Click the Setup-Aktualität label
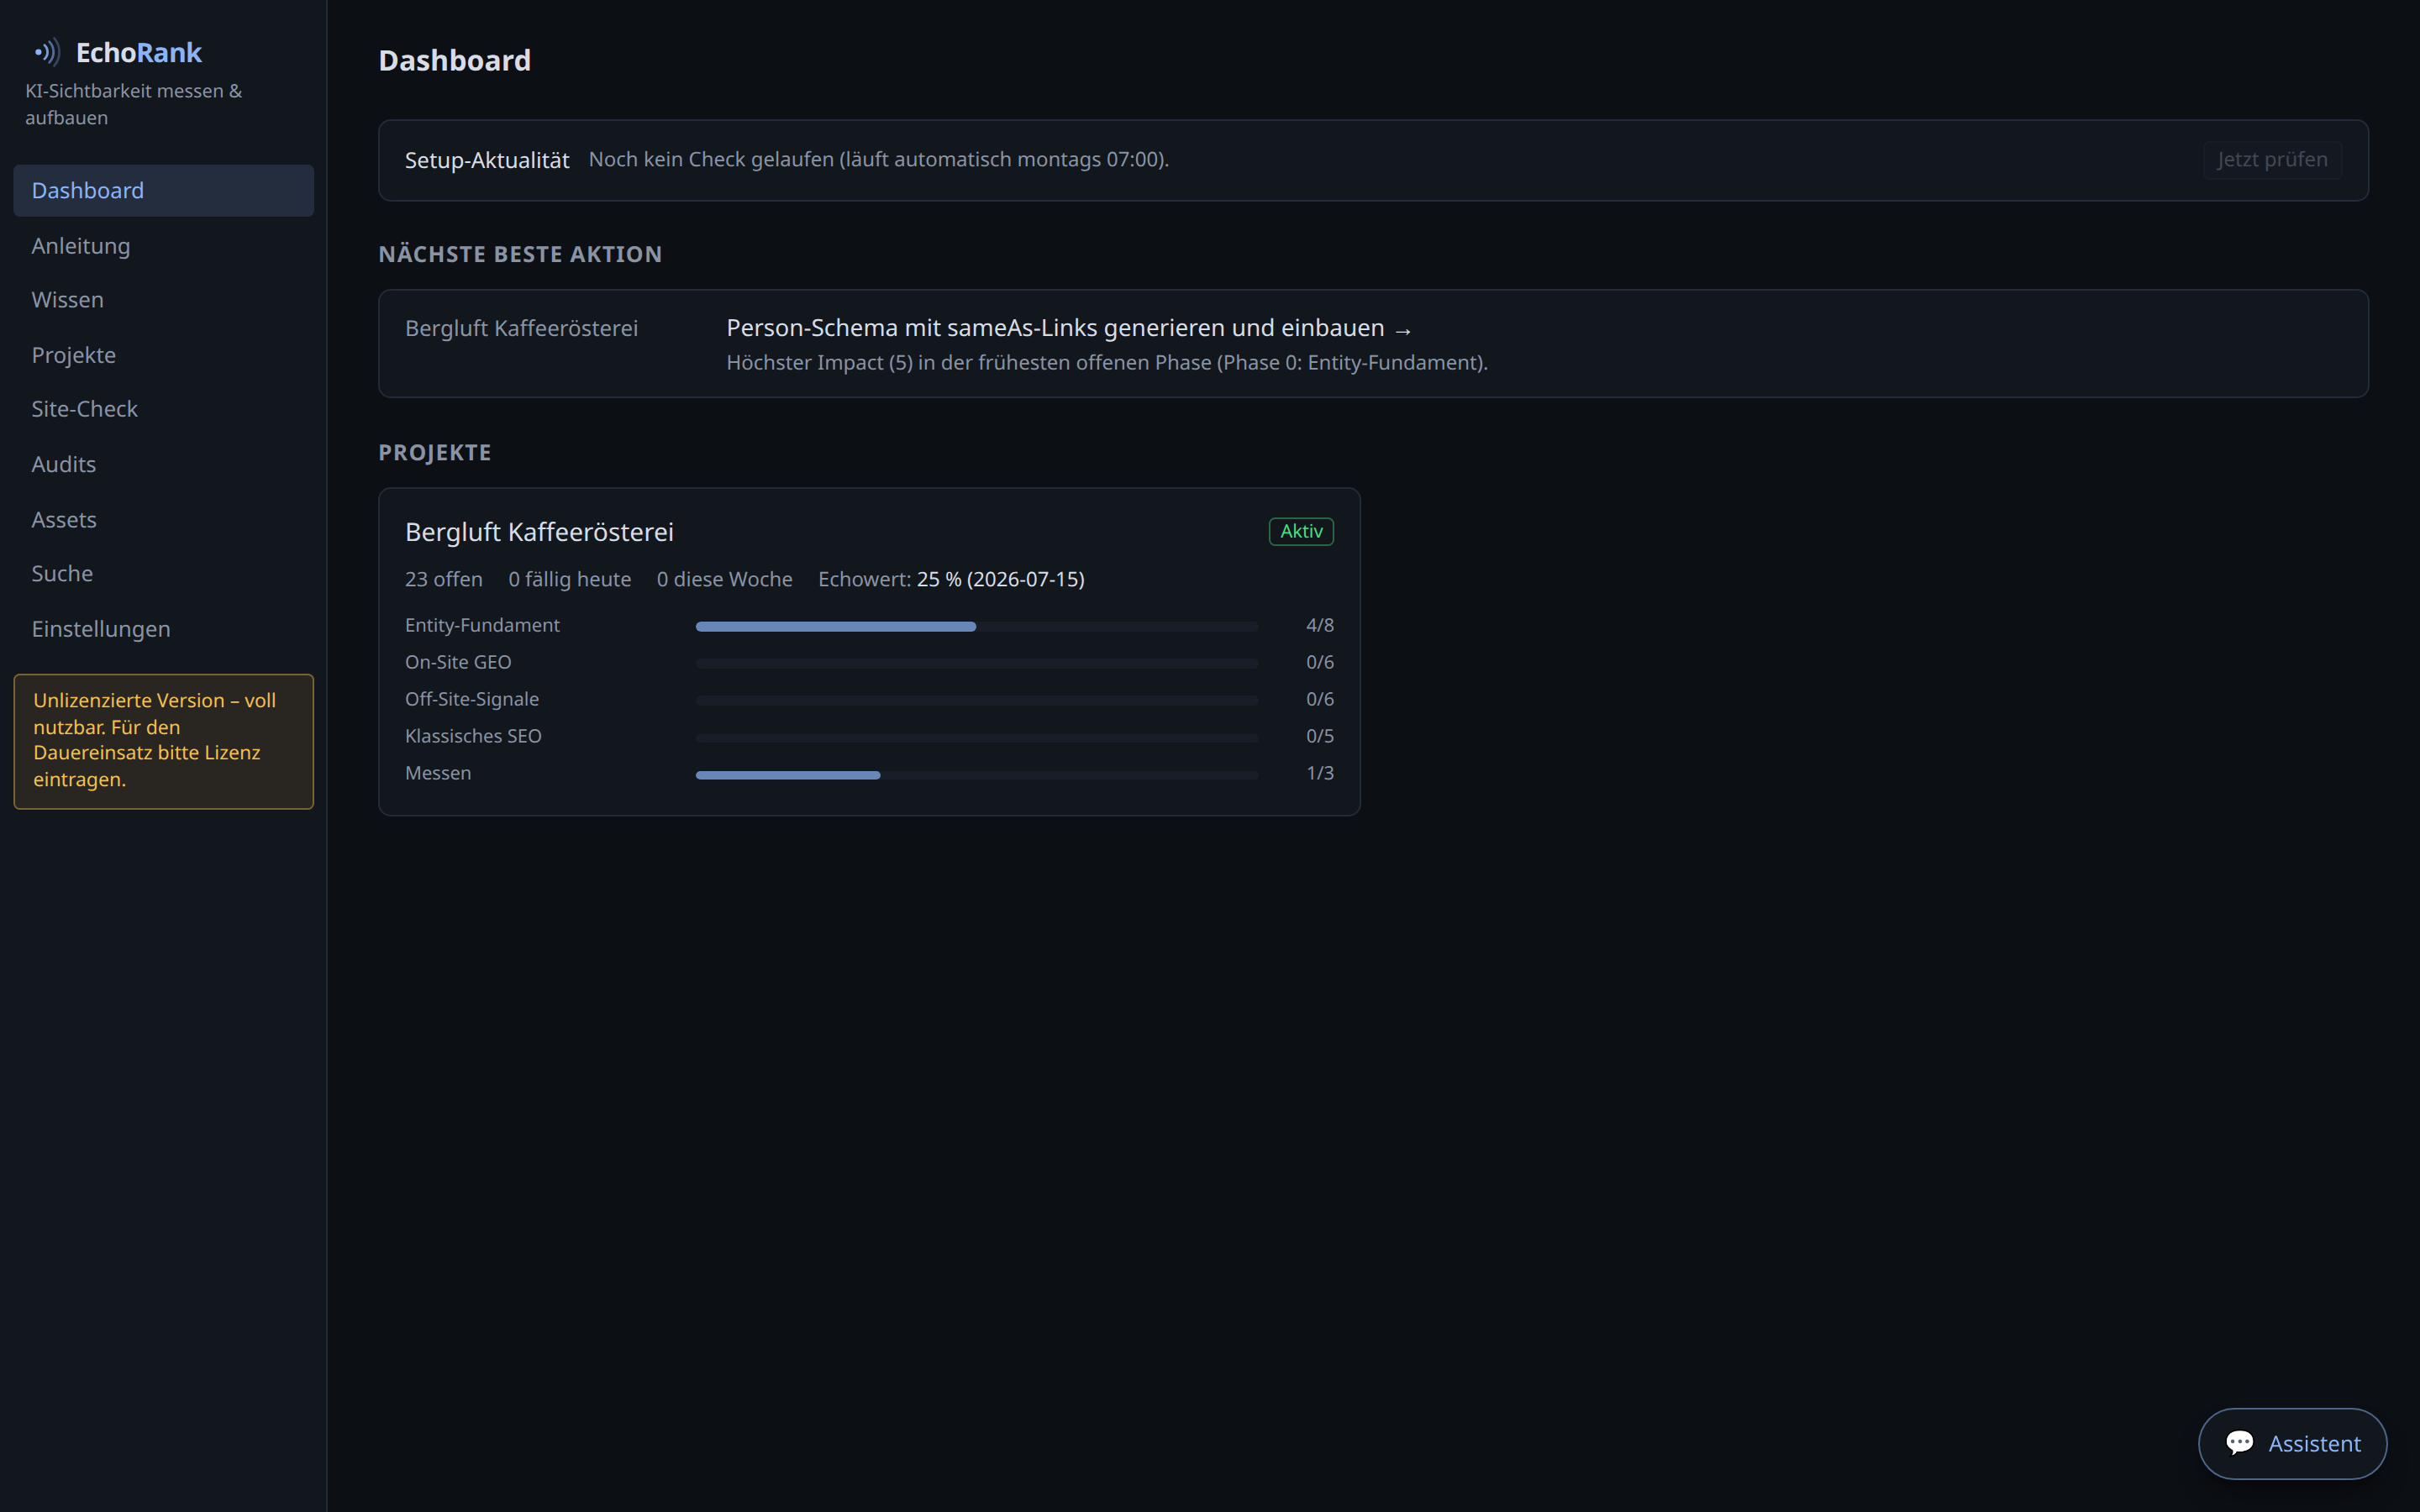This screenshot has height=1512, width=2420. [x=487, y=160]
